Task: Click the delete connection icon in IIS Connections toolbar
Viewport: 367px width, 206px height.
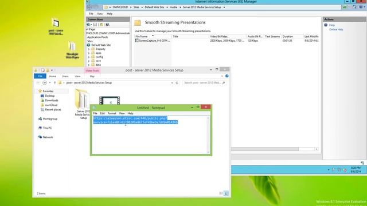Action: (107, 25)
